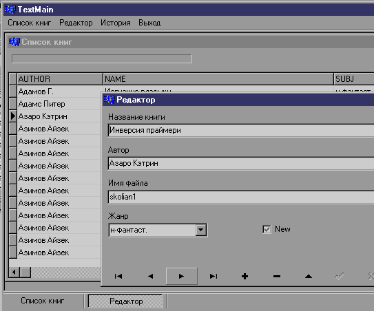The height and width of the screenshot is (311, 374).
Task: Click the AUTHOR column header
Action: click(60, 79)
